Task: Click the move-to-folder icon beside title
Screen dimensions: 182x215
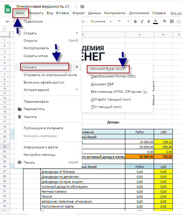Action: (83, 6)
